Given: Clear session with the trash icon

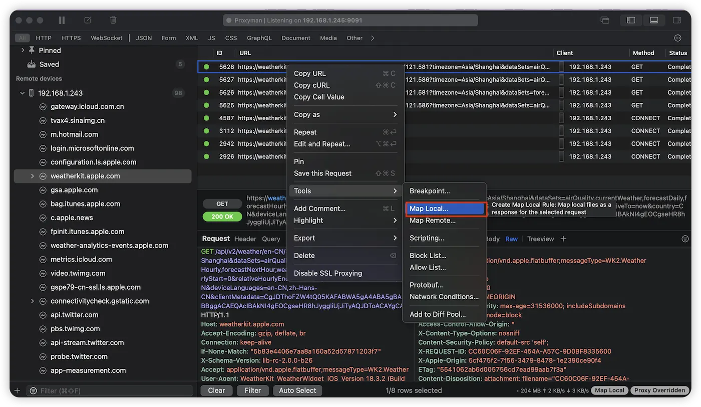Looking at the screenshot, I should pos(113,21).
